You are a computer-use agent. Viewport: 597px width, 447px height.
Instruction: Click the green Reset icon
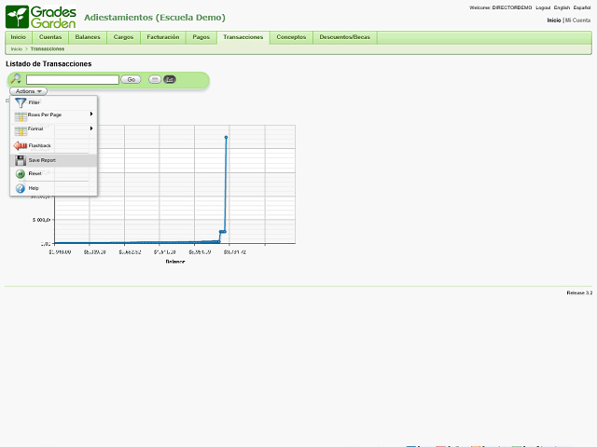pos(21,174)
